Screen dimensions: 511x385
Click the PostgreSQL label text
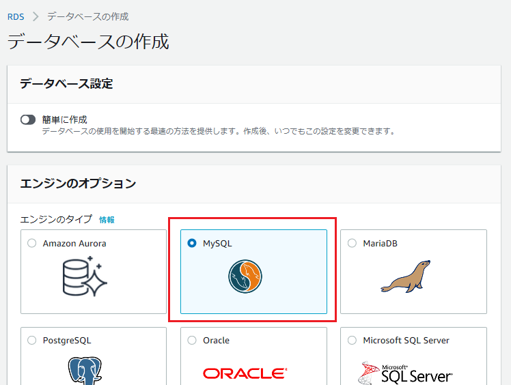67,341
